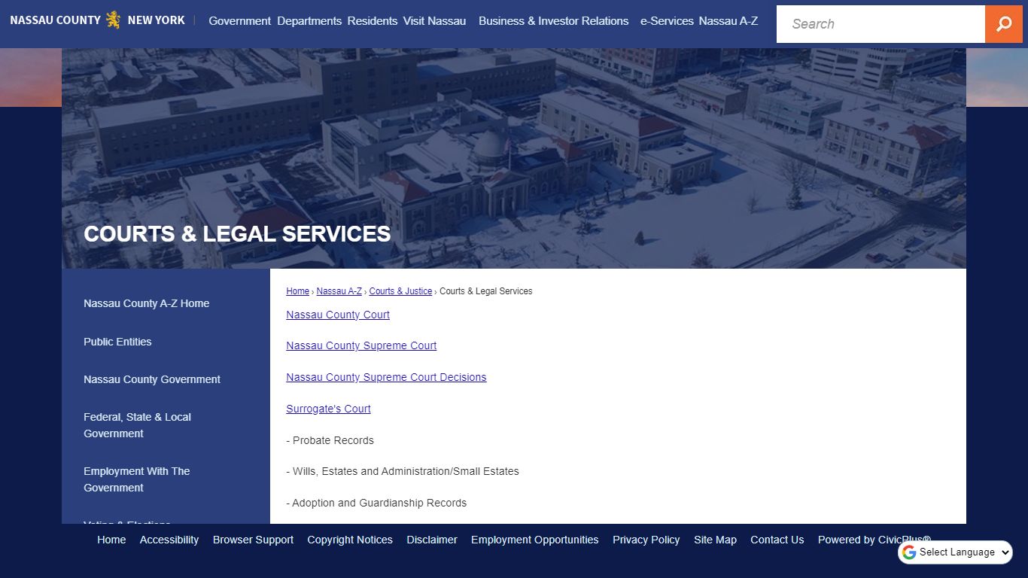Open the Surrogate's Court link

click(x=328, y=409)
